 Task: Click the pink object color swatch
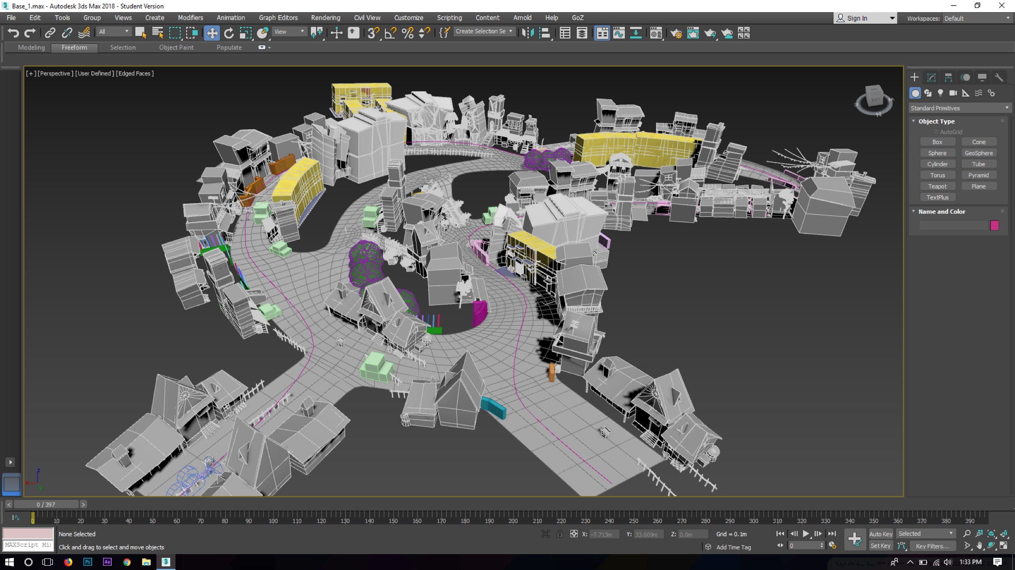[x=994, y=225]
